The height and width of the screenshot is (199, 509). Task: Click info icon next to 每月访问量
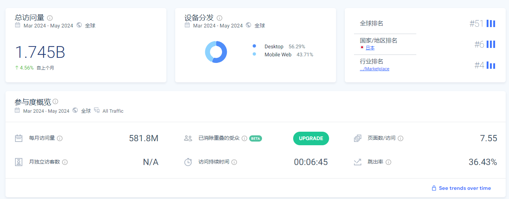click(60, 138)
